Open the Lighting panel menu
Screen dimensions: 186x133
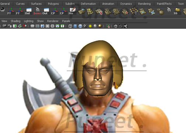(28, 21)
